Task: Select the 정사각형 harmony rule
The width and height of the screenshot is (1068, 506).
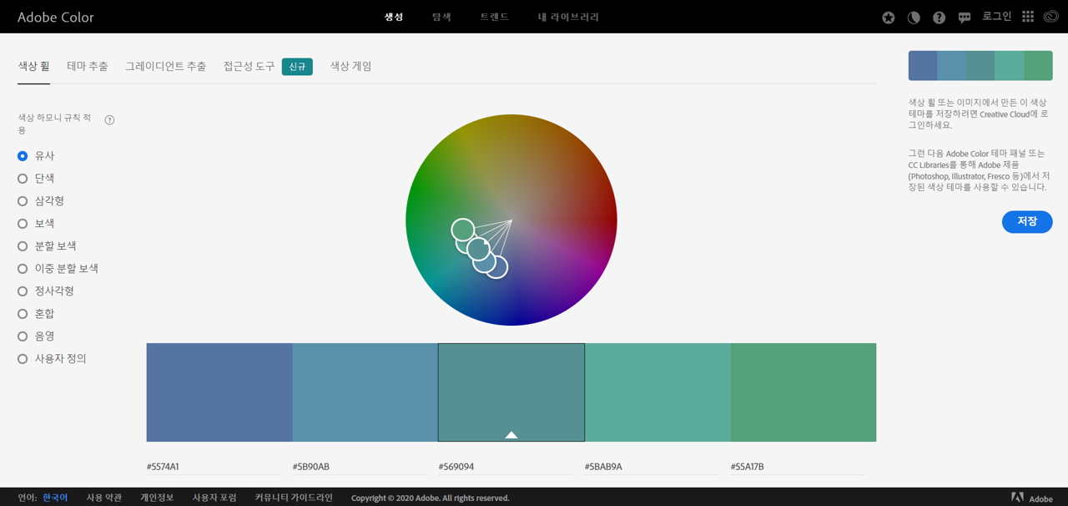Action: (x=46, y=291)
